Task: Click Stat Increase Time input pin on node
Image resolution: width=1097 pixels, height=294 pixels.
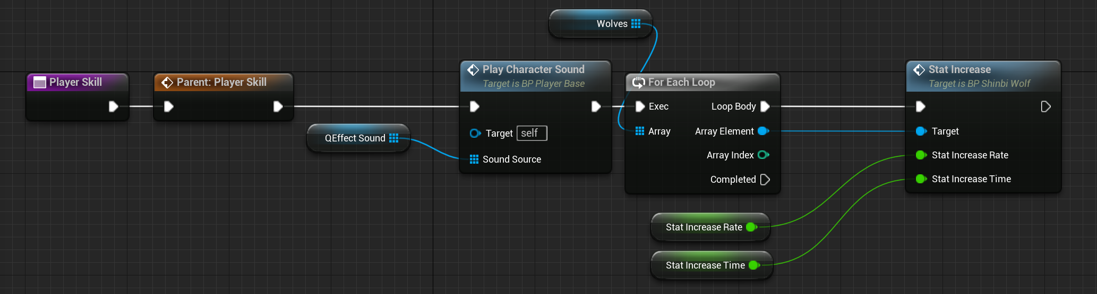Action: click(x=921, y=179)
